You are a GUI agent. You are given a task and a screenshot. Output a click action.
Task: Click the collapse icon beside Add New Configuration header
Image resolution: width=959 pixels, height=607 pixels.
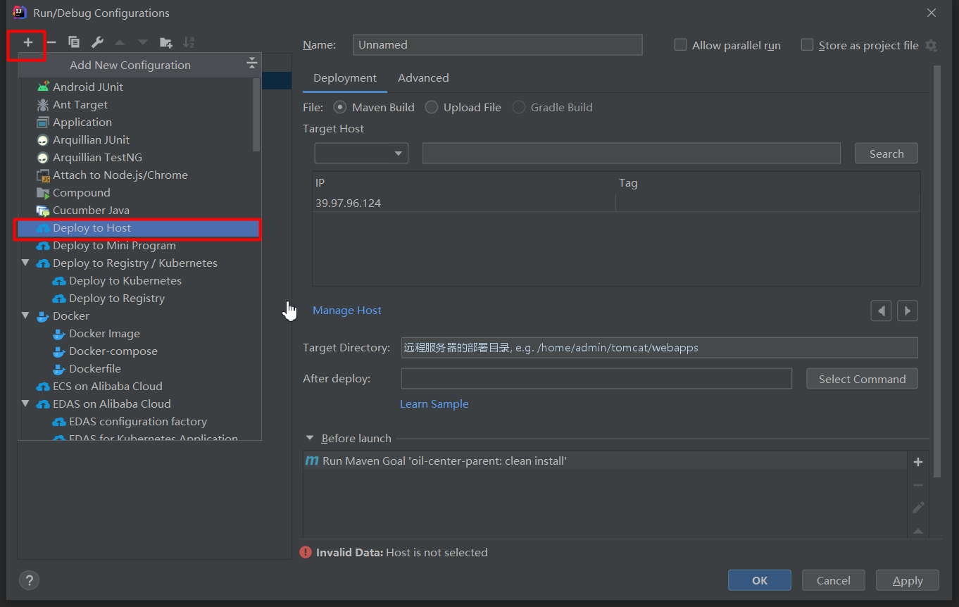point(252,64)
